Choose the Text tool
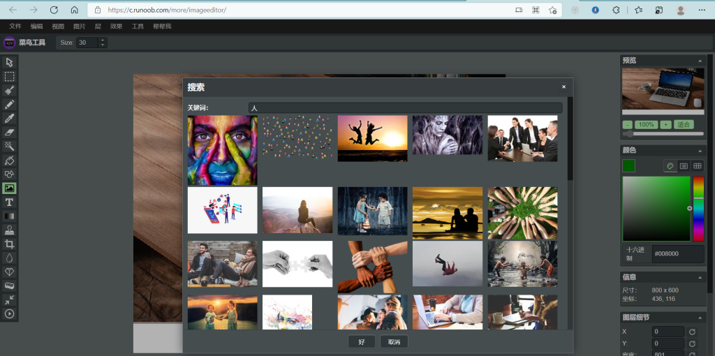715x356 pixels. pyautogui.click(x=10, y=202)
